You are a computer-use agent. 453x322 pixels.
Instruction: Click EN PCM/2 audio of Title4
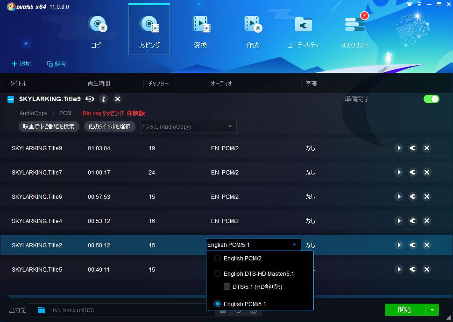coord(225,221)
